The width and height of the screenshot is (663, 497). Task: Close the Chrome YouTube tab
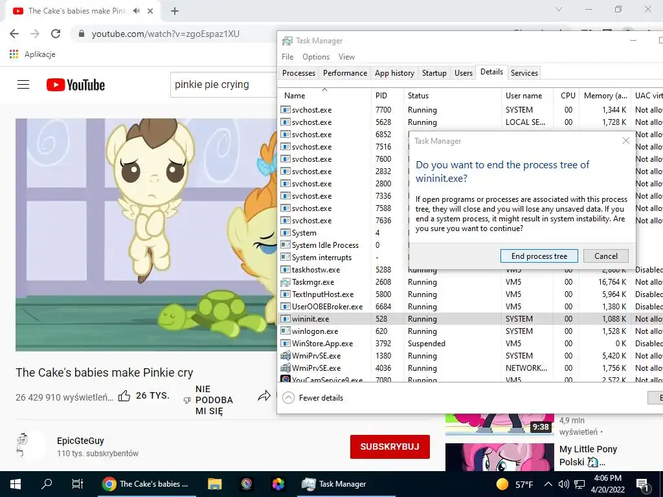tap(150, 11)
